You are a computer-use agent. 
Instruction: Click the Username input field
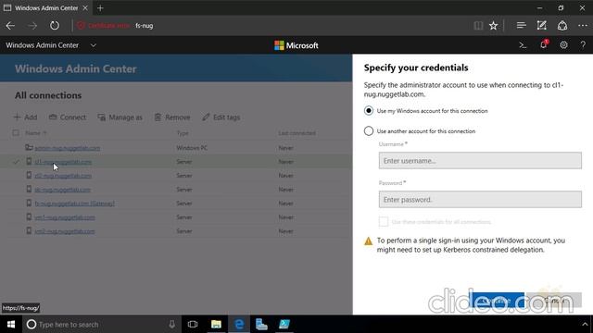click(480, 160)
